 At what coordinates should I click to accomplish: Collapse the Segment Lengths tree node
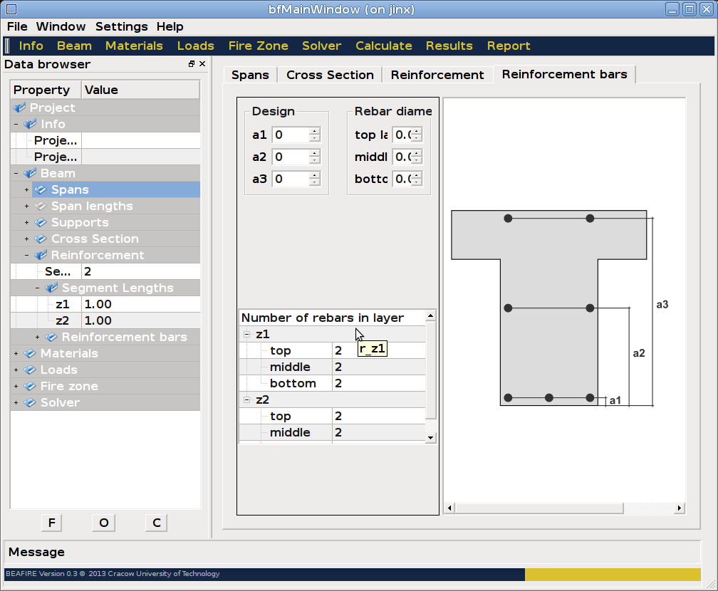point(38,288)
